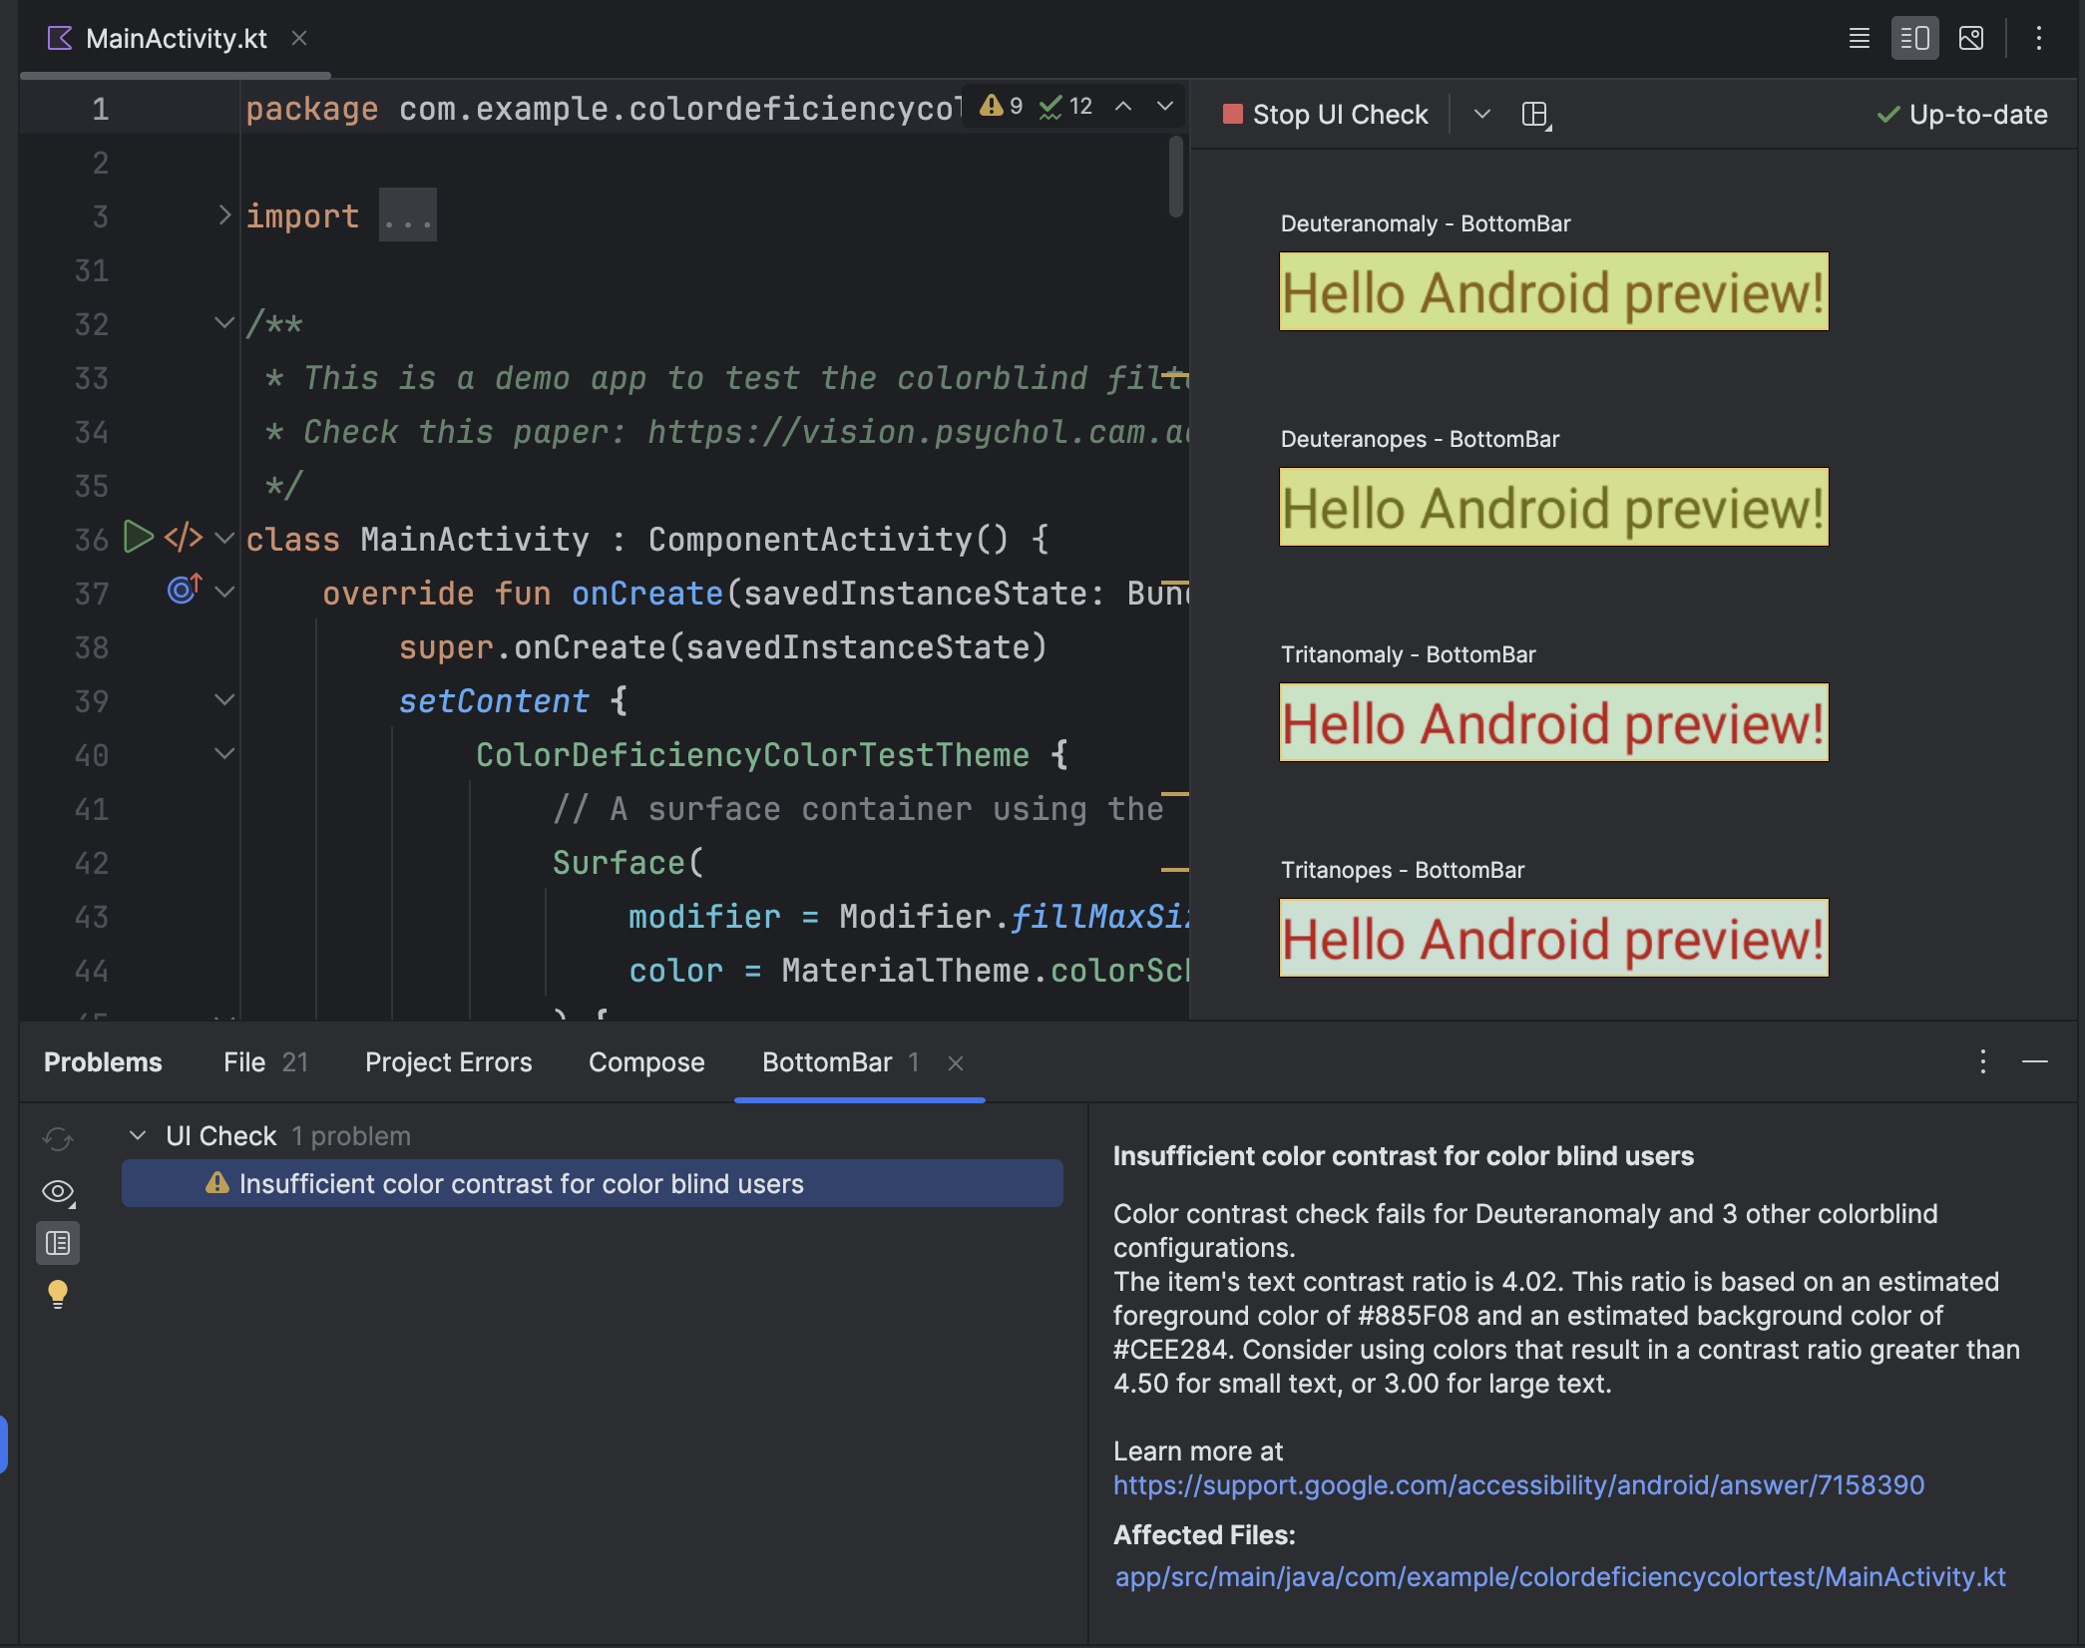Click the lightbulb suggestion icon in Problems panel
Image resolution: width=2085 pixels, height=1648 pixels.
[58, 1295]
